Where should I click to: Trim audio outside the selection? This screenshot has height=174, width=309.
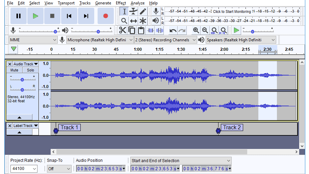pos(151,30)
